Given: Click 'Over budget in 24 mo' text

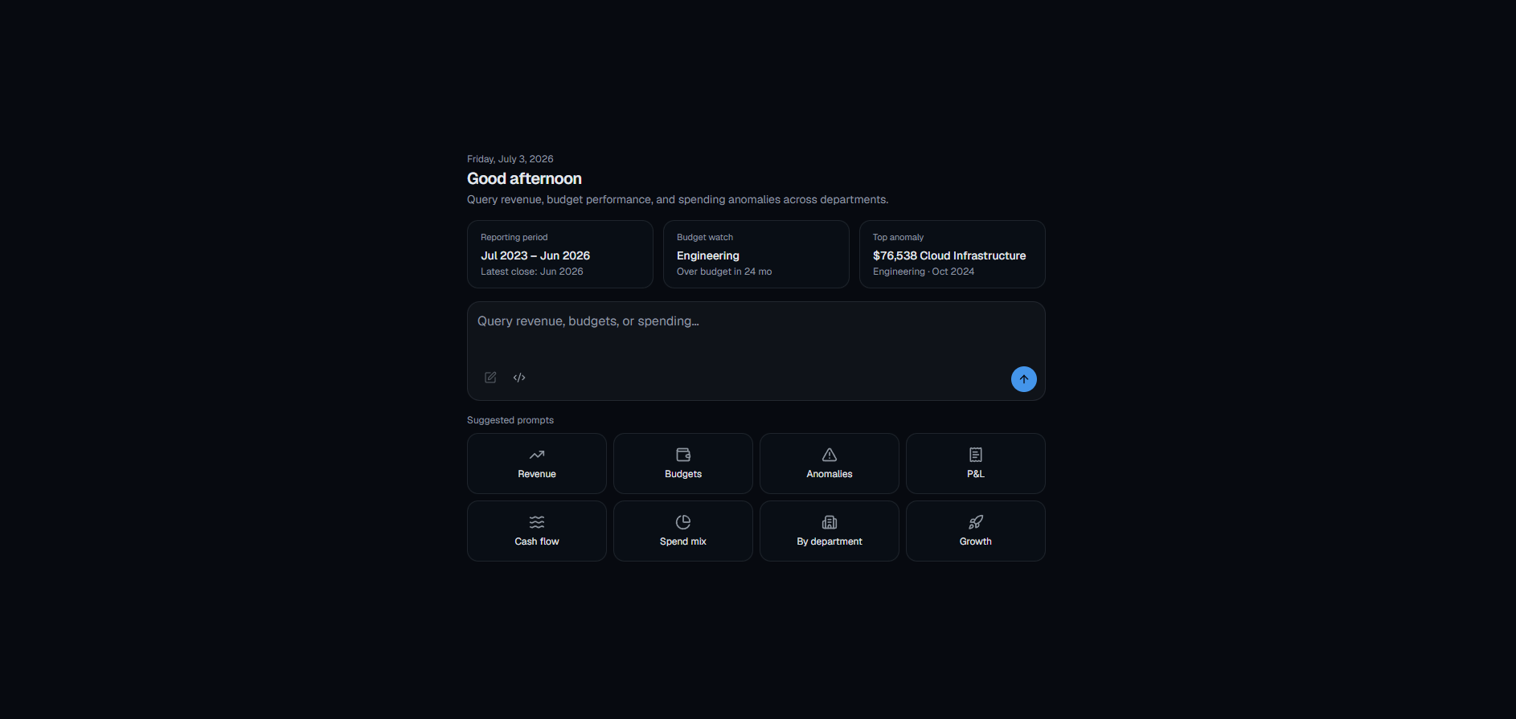Looking at the screenshot, I should tap(724, 272).
